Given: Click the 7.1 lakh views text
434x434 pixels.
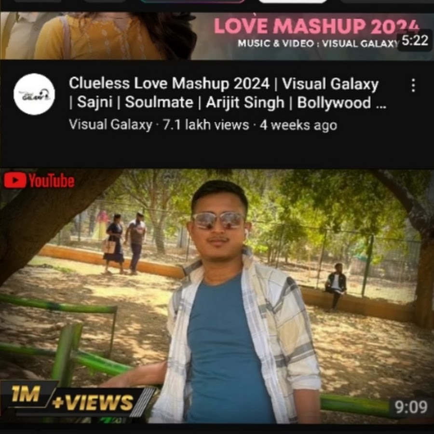Looking at the screenshot, I should click(205, 124).
